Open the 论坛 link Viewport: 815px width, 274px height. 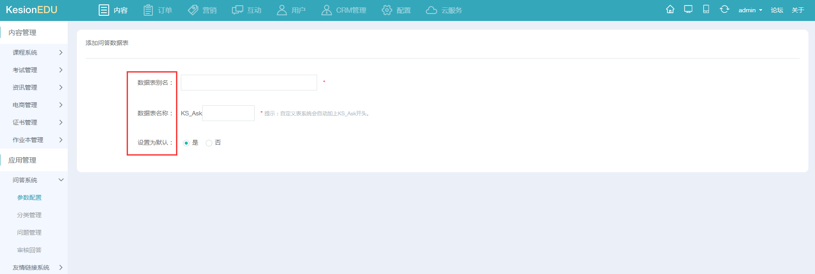(x=777, y=10)
